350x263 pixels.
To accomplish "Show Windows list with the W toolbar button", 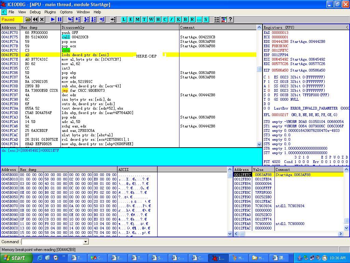I will (151, 20).
